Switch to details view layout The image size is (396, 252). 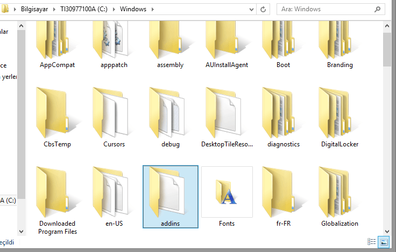click(x=371, y=242)
